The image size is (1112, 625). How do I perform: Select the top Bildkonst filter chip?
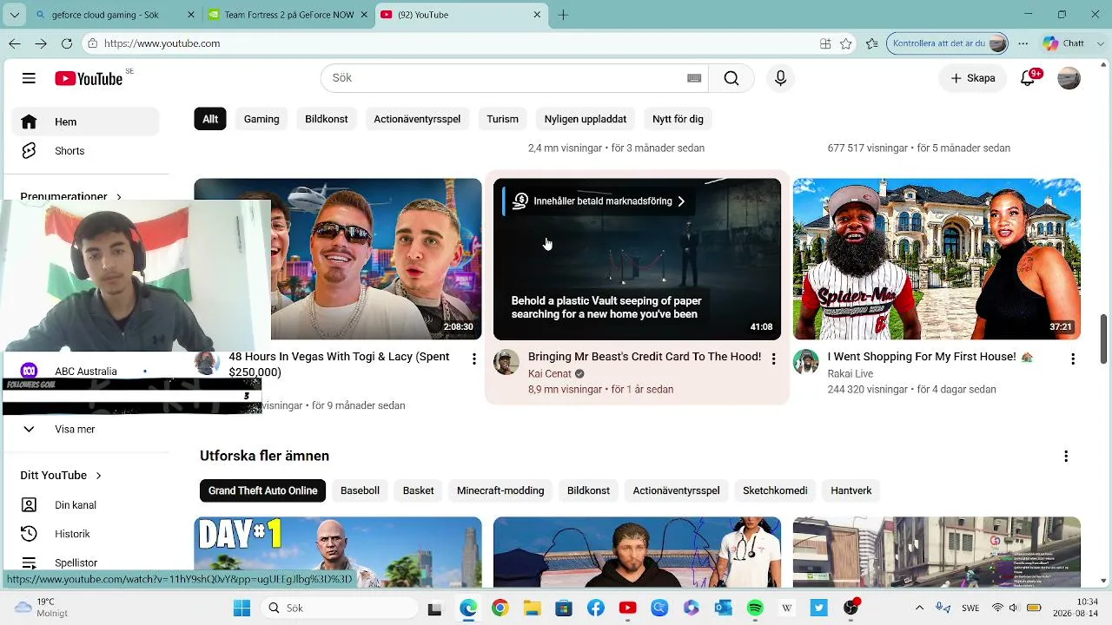click(327, 119)
